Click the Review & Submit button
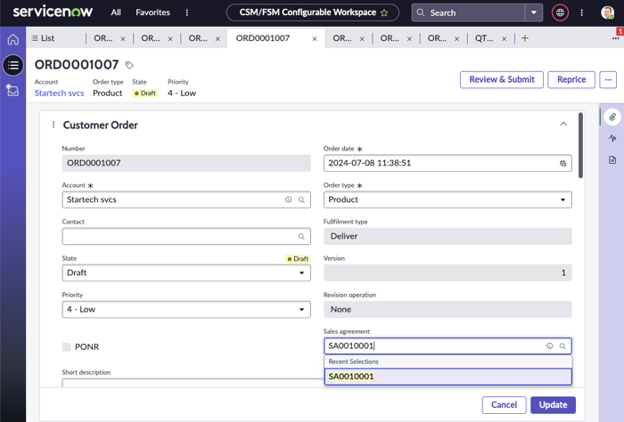624x422 pixels. [x=501, y=80]
